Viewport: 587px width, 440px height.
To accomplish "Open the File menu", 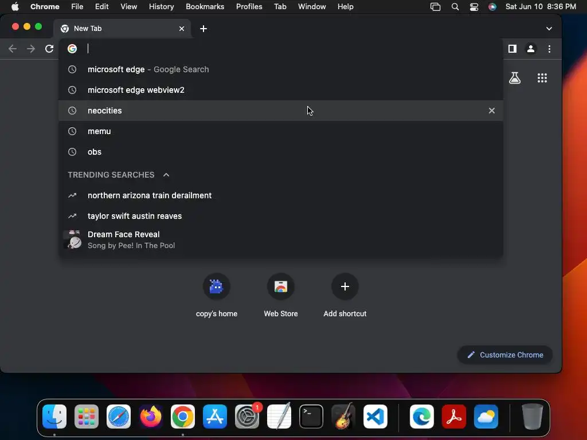I will click(x=77, y=6).
